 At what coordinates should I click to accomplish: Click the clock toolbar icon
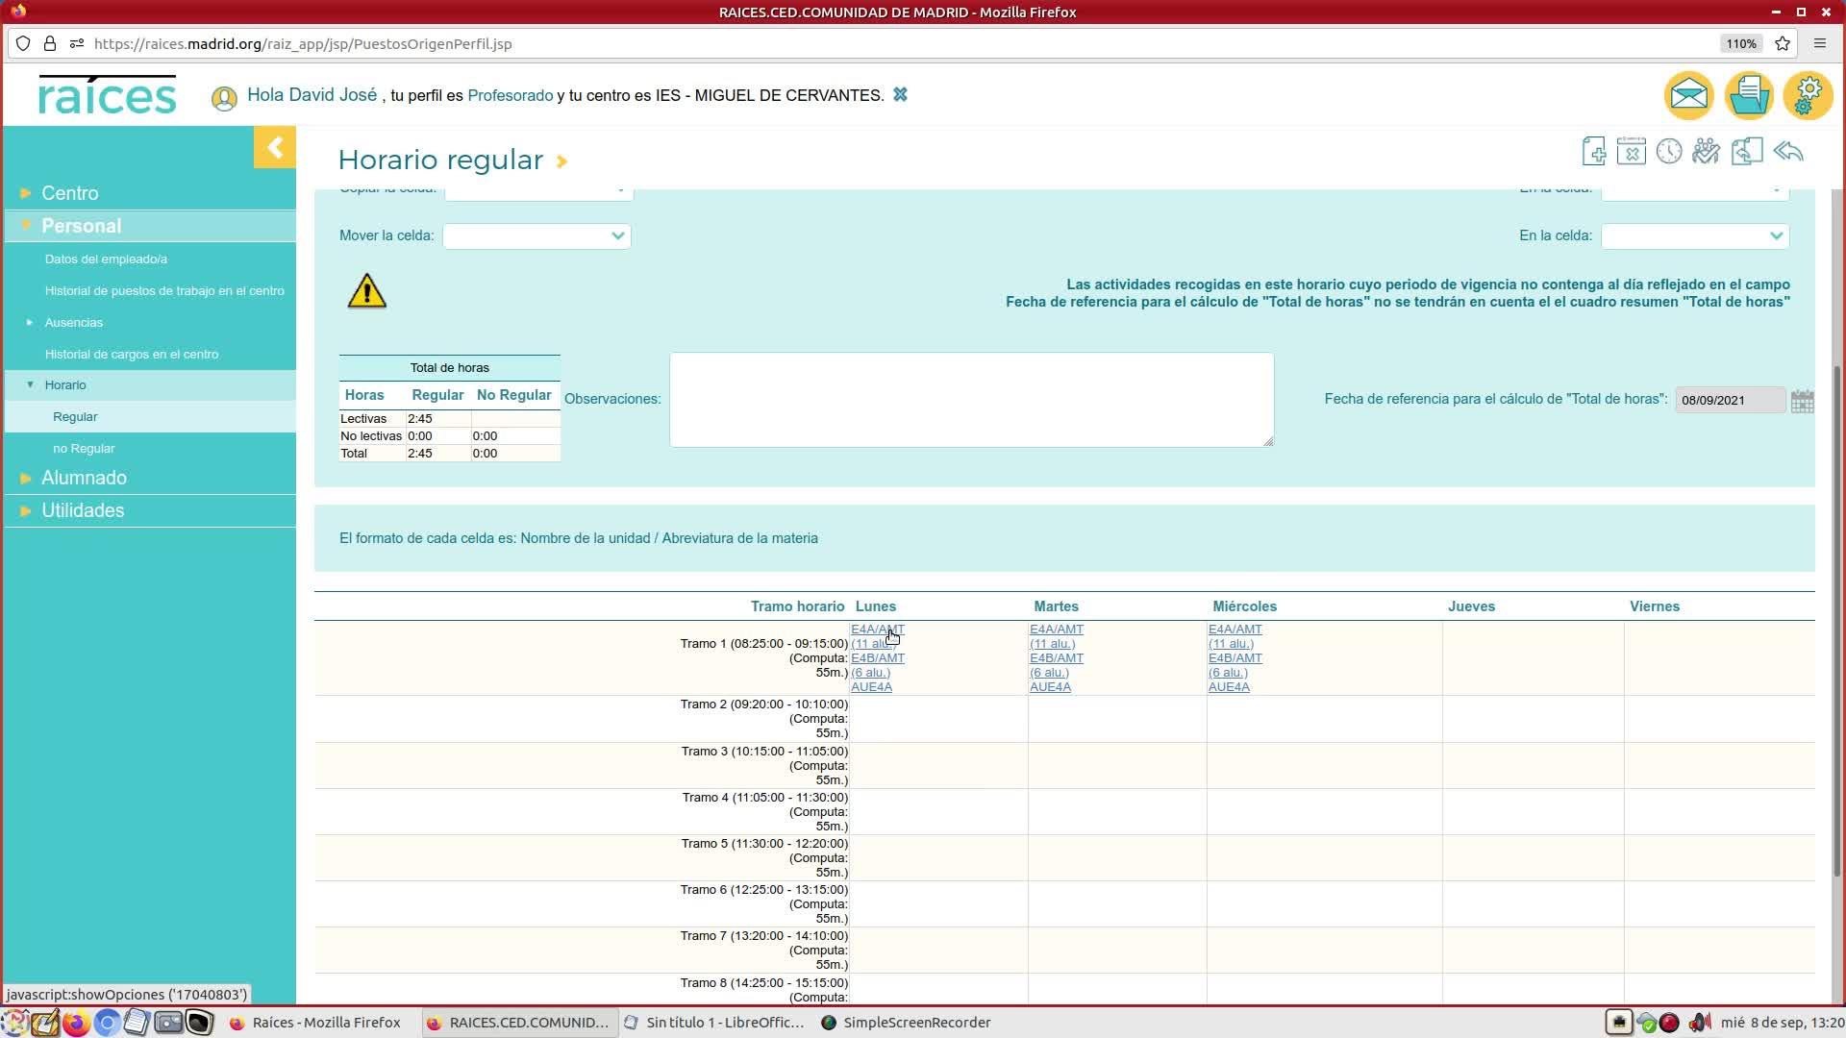(1669, 152)
